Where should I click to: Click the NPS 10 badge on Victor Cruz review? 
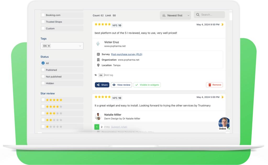117,25
